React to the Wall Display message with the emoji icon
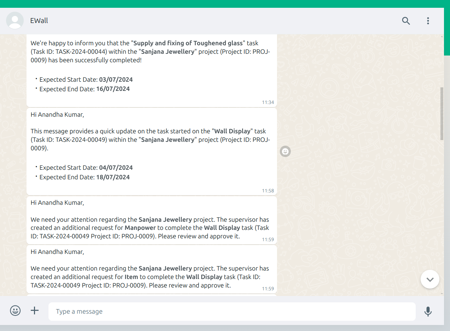This screenshot has height=331, width=450. click(285, 151)
